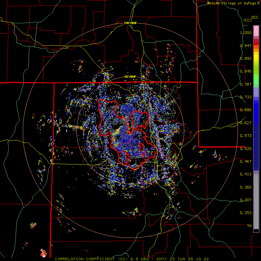Select the 0.840 scale value
The height and width of the screenshot is (261, 261).
[246, 71]
